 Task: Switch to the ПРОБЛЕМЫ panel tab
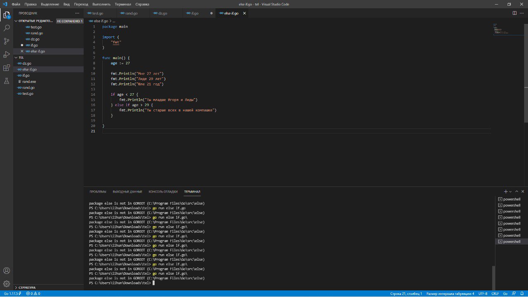pyautogui.click(x=98, y=192)
